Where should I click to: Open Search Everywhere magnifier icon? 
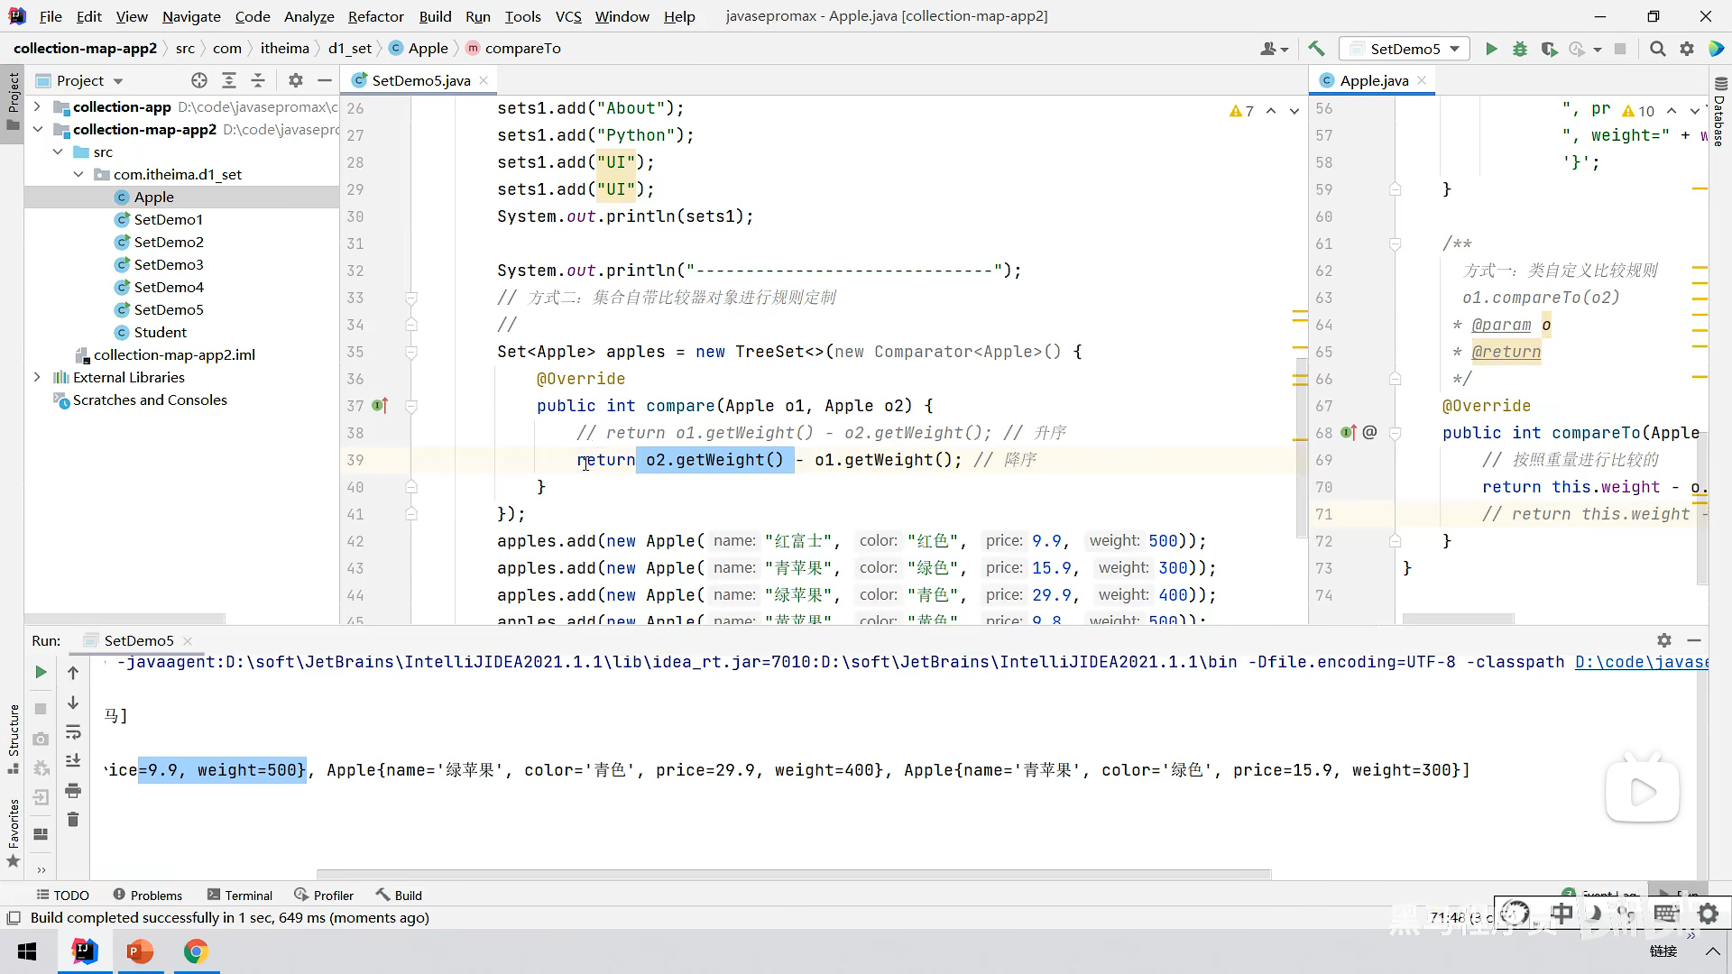(x=1657, y=50)
